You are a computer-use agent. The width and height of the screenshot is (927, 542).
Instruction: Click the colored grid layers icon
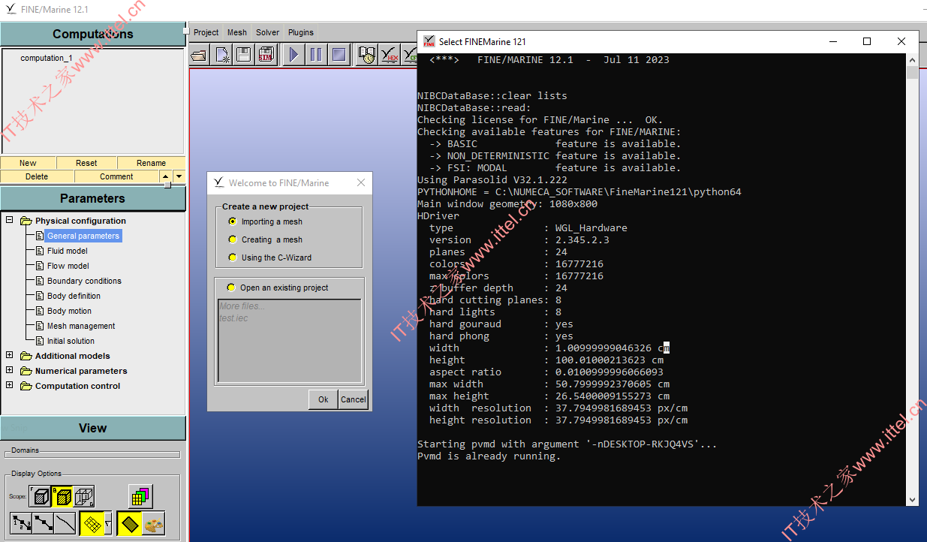pos(140,495)
